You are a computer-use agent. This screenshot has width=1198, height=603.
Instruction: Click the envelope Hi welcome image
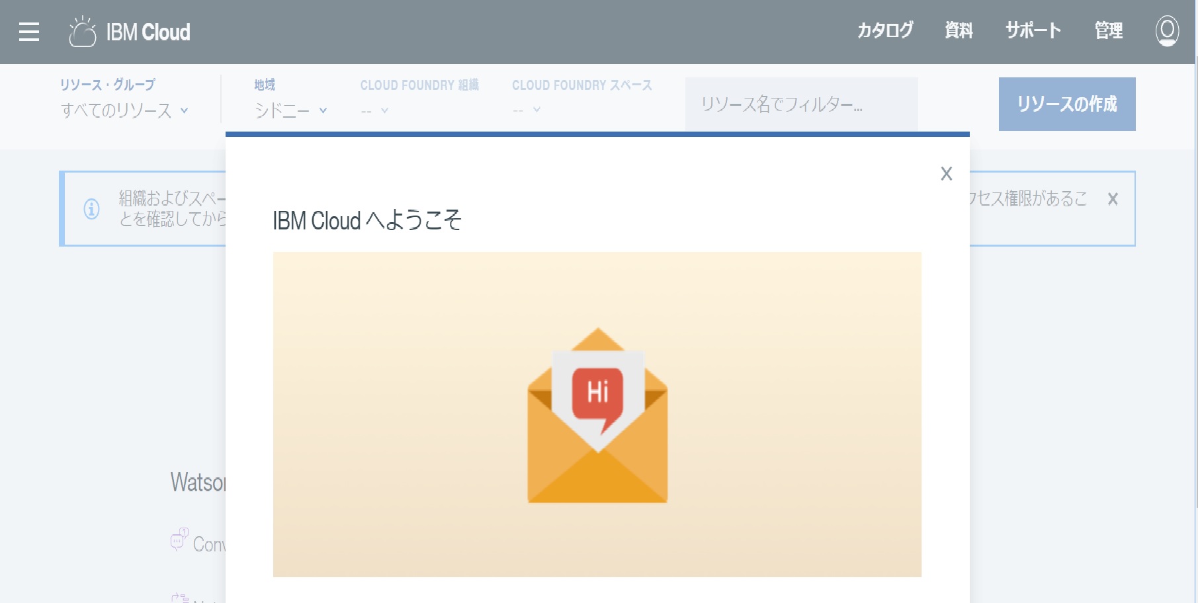click(x=597, y=415)
